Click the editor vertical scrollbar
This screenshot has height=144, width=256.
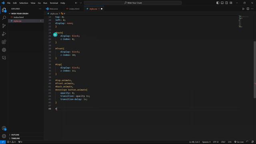click(255, 69)
